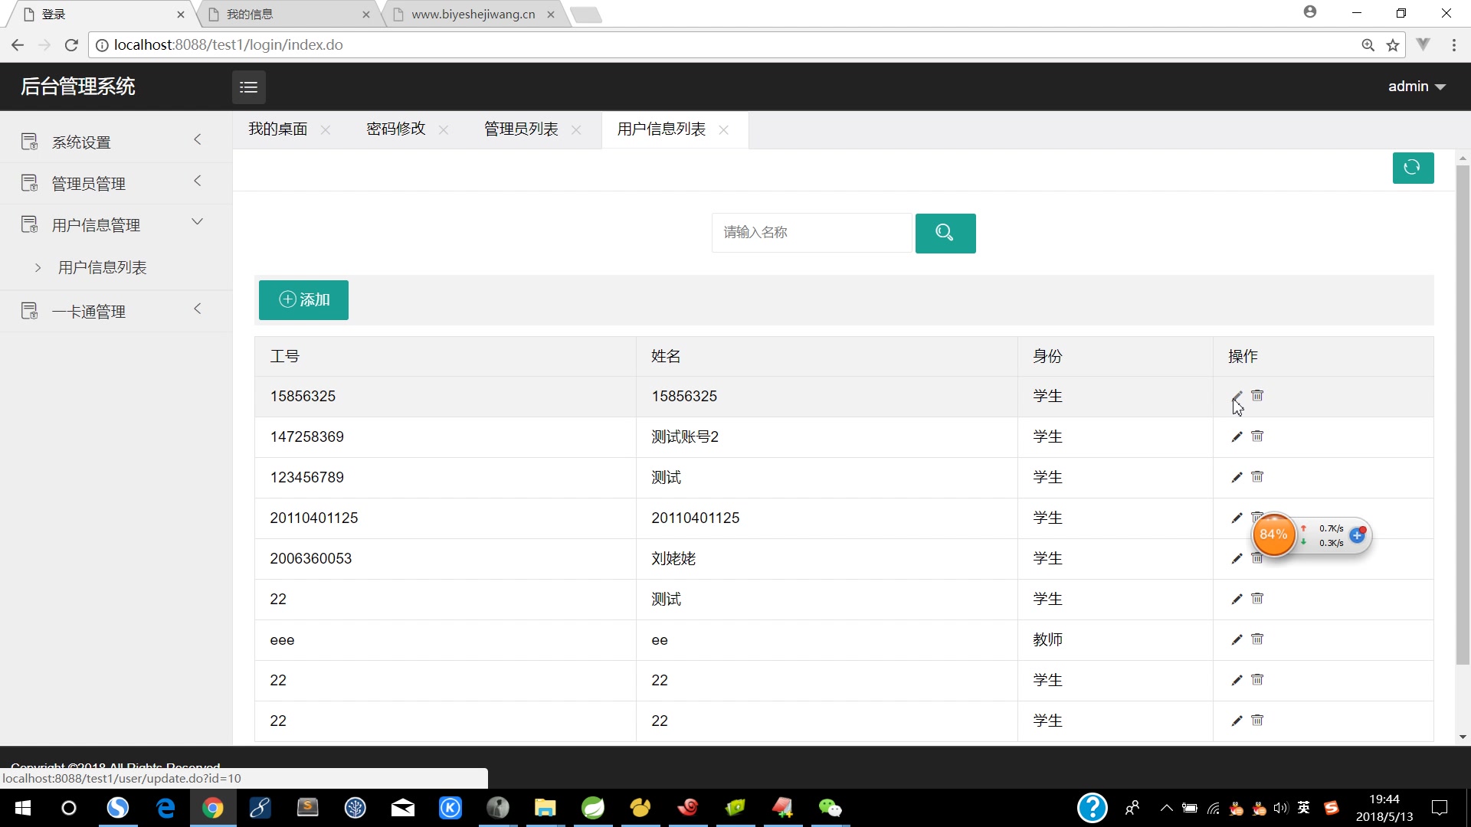Click the green refresh icon
Viewport: 1471px width, 827px height.
pos(1413,168)
